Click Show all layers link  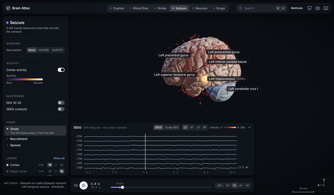(x=59, y=158)
